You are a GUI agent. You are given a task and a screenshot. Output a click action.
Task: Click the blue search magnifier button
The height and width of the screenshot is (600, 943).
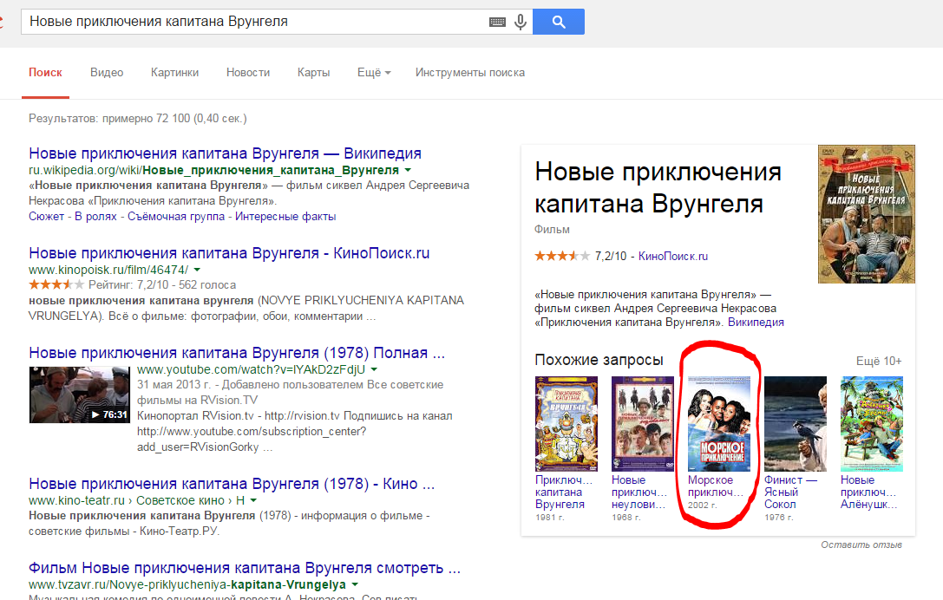point(558,22)
